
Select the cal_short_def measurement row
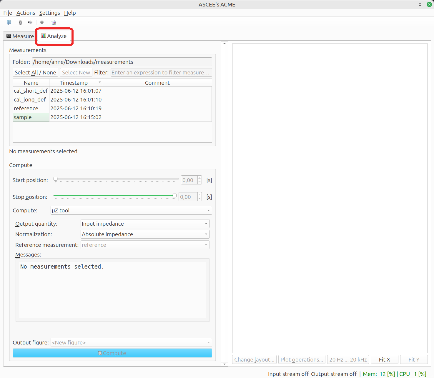tap(112, 91)
